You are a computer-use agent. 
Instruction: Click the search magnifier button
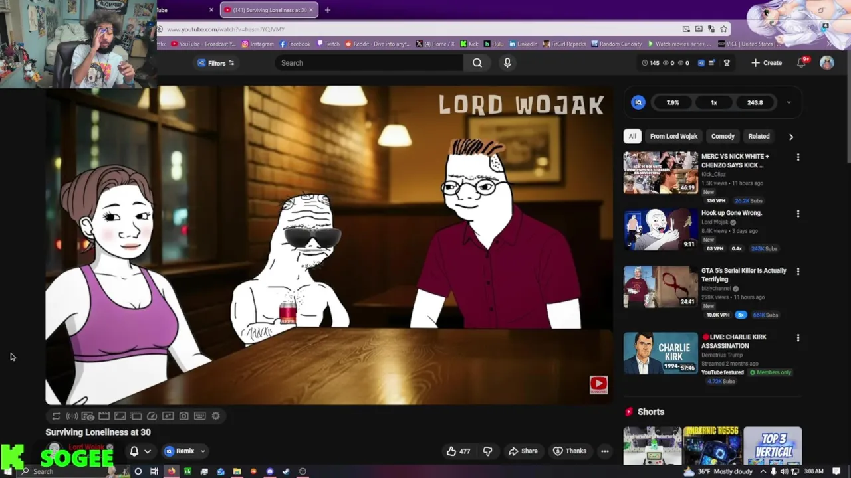pos(477,63)
